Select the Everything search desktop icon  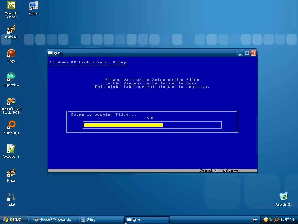click(11, 127)
